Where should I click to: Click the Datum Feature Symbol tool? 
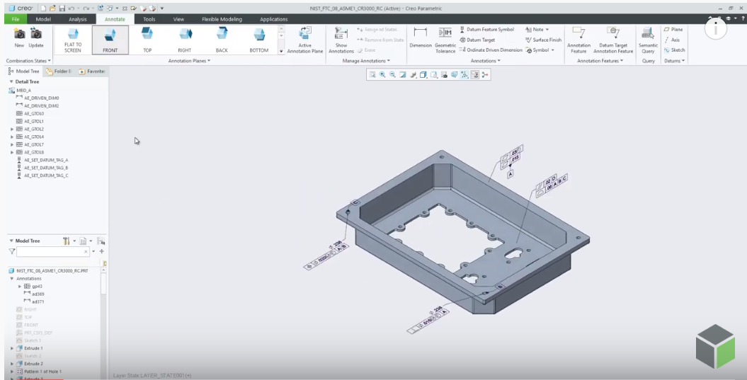490,30
